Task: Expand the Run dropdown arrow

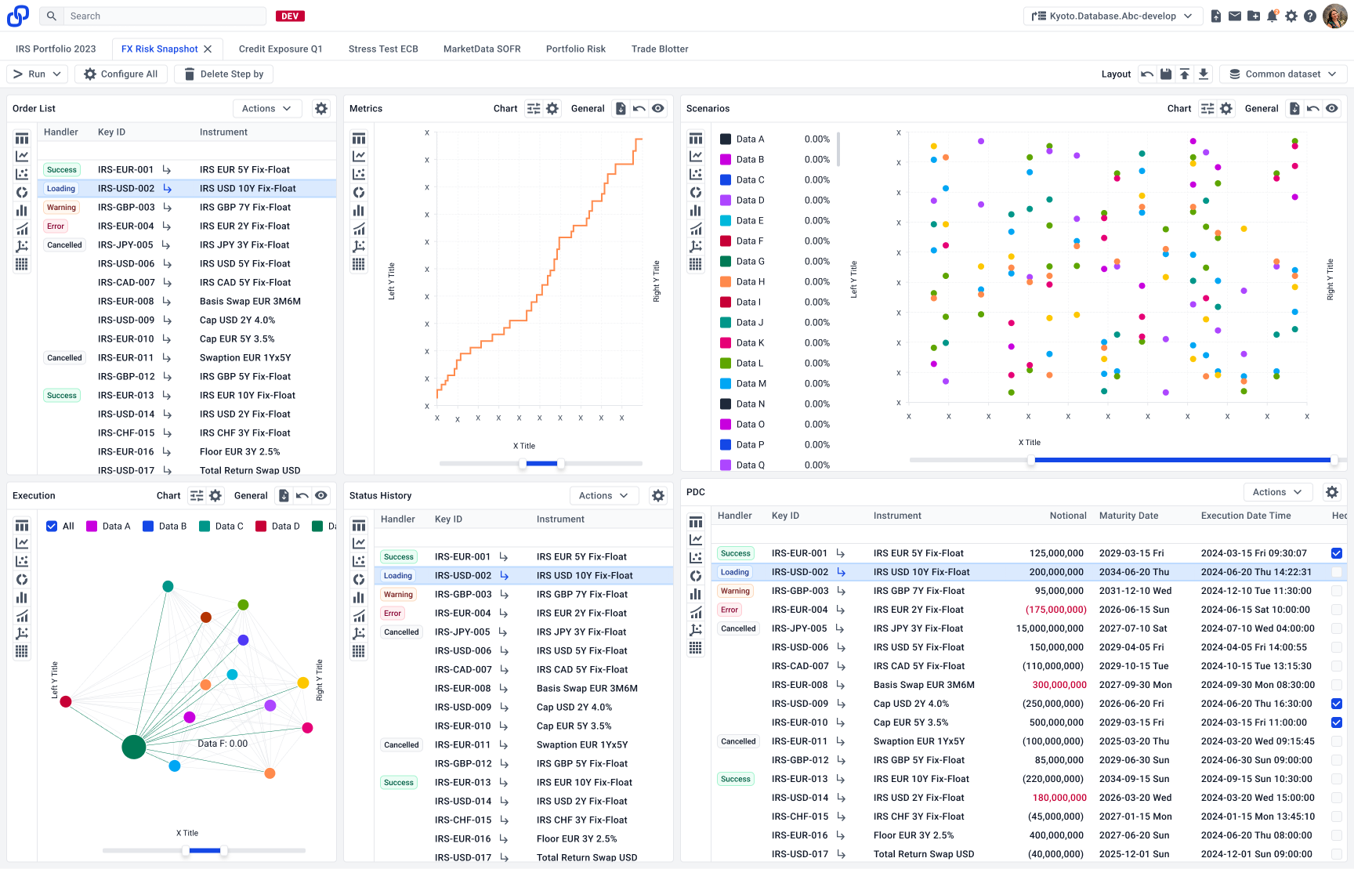Action: click(x=56, y=74)
